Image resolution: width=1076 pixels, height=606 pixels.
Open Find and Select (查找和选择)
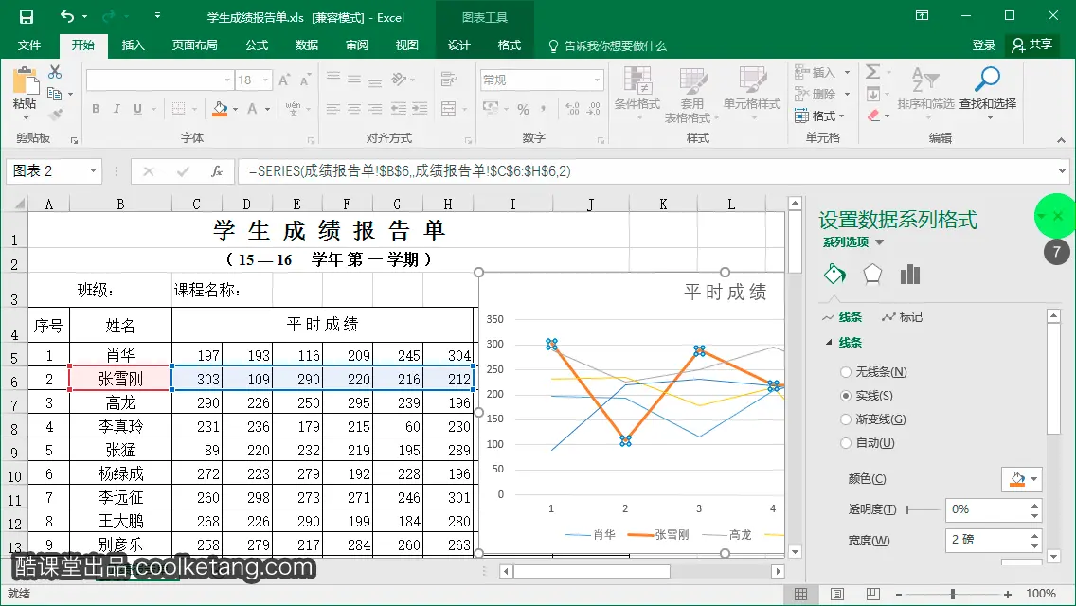point(988,93)
